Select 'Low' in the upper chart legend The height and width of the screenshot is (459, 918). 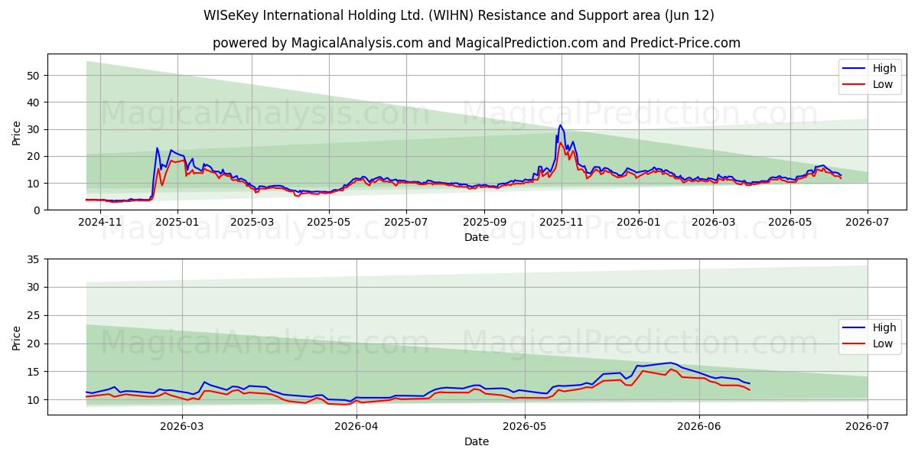click(x=883, y=84)
